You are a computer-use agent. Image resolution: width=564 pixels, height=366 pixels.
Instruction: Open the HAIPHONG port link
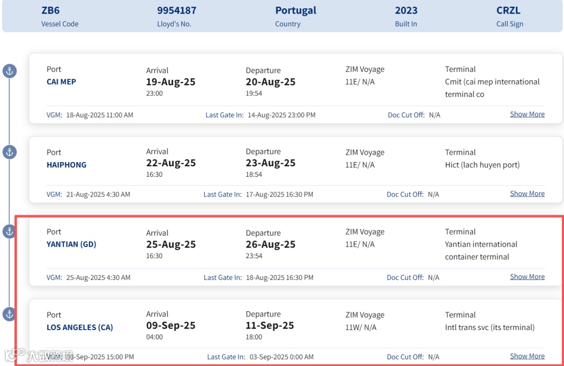point(66,165)
